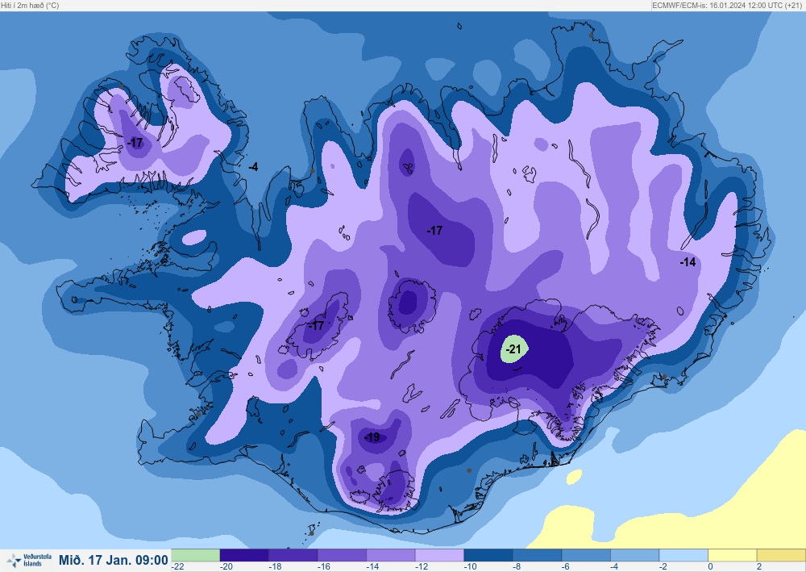Select the -14 to -12 lavender legend swatch
806x572 pixels.
(391, 555)
